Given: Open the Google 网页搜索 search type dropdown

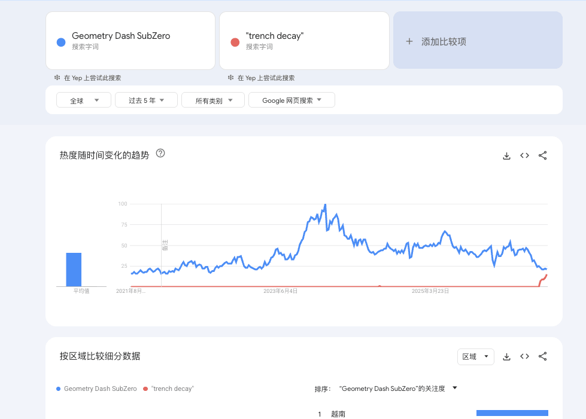Looking at the screenshot, I should click(x=292, y=100).
